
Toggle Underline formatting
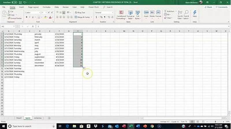pyautogui.click(x=33, y=17)
